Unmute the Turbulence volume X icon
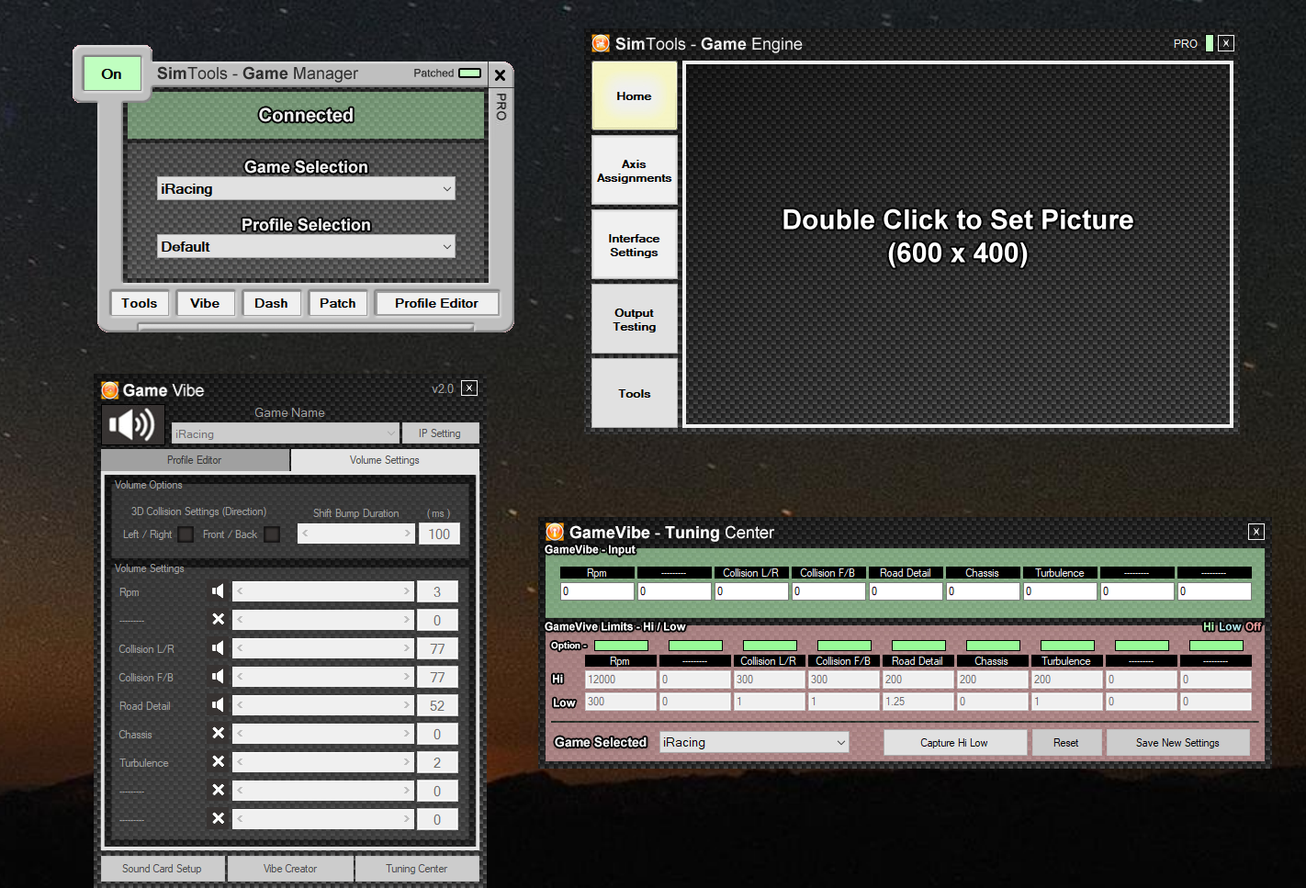Screen dimensions: 1306x888 [x=218, y=762]
